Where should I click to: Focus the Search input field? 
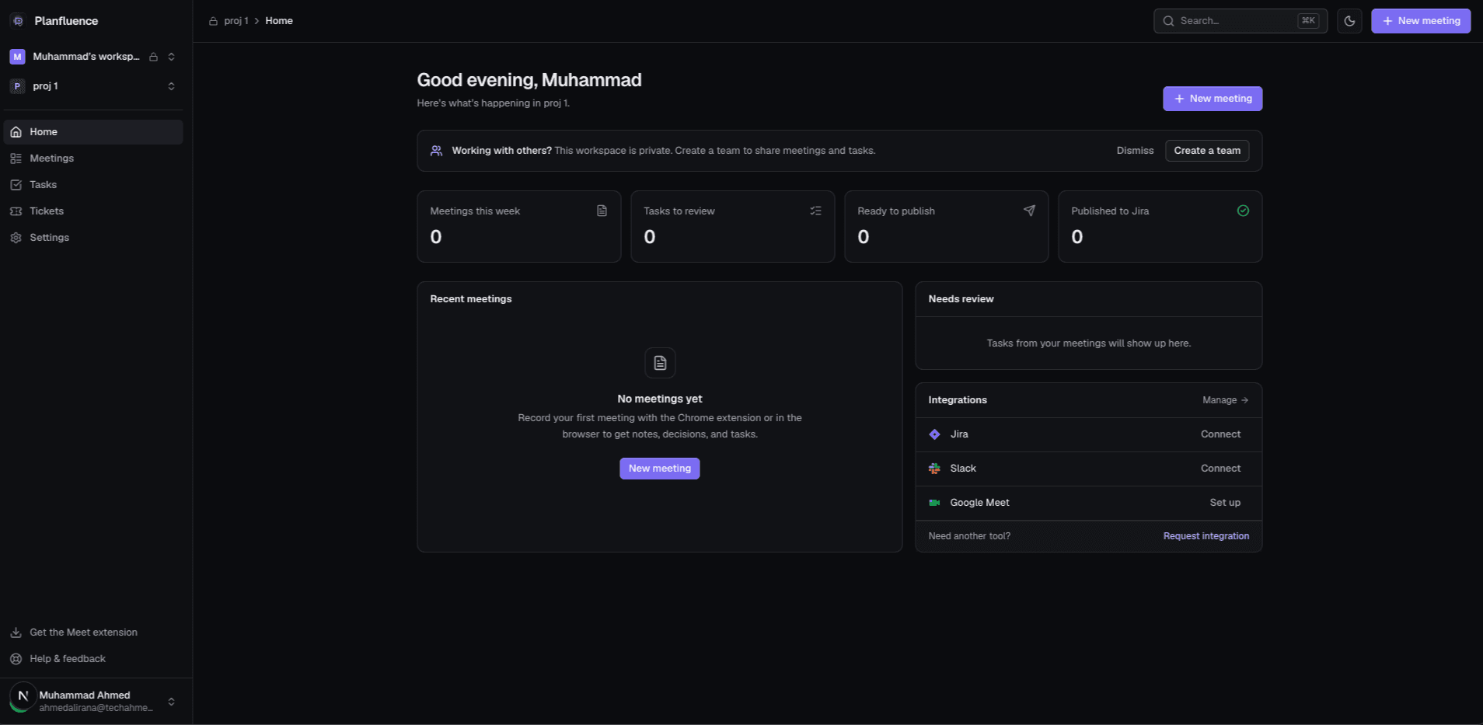pos(1240,21)
